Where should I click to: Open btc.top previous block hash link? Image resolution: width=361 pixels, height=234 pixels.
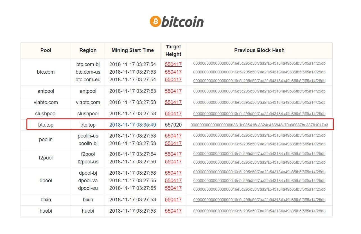point(259,125)
